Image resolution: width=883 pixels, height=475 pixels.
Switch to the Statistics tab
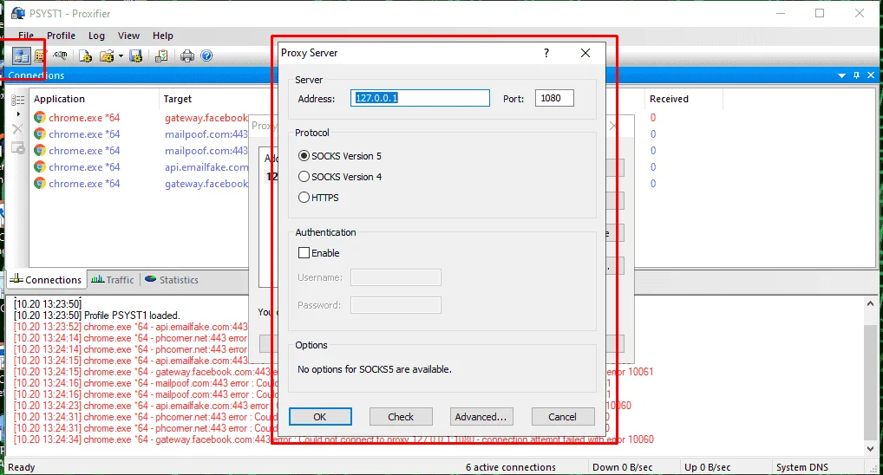tap(172, 280)
